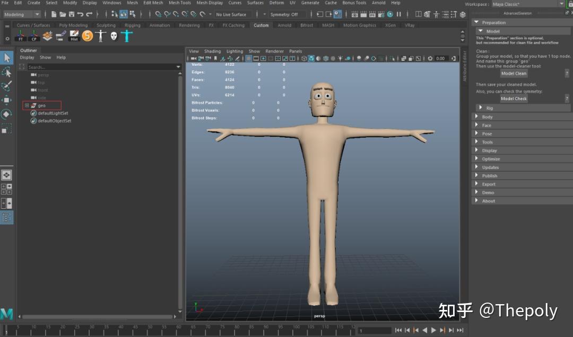Open the Mesh Tools menu

click(180, 3)
